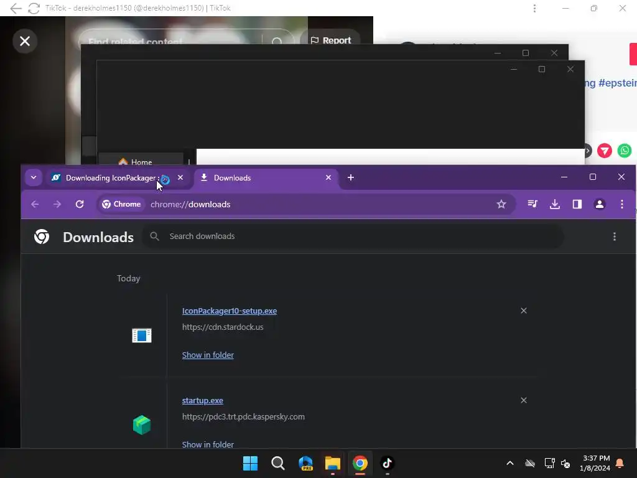Open the notifications bell
Screen dimensions: 637x478
(x=620, y=463)
